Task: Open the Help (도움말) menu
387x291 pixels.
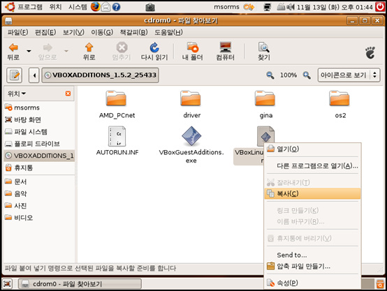Action: coord(168,32)
